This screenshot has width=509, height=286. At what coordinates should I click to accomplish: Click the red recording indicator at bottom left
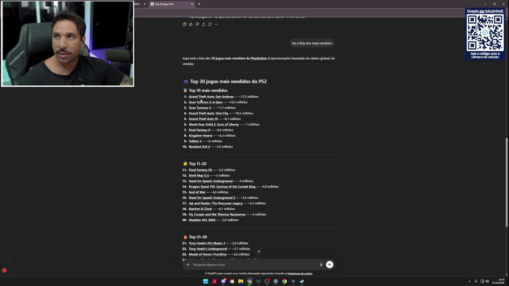tap(4, 271)
